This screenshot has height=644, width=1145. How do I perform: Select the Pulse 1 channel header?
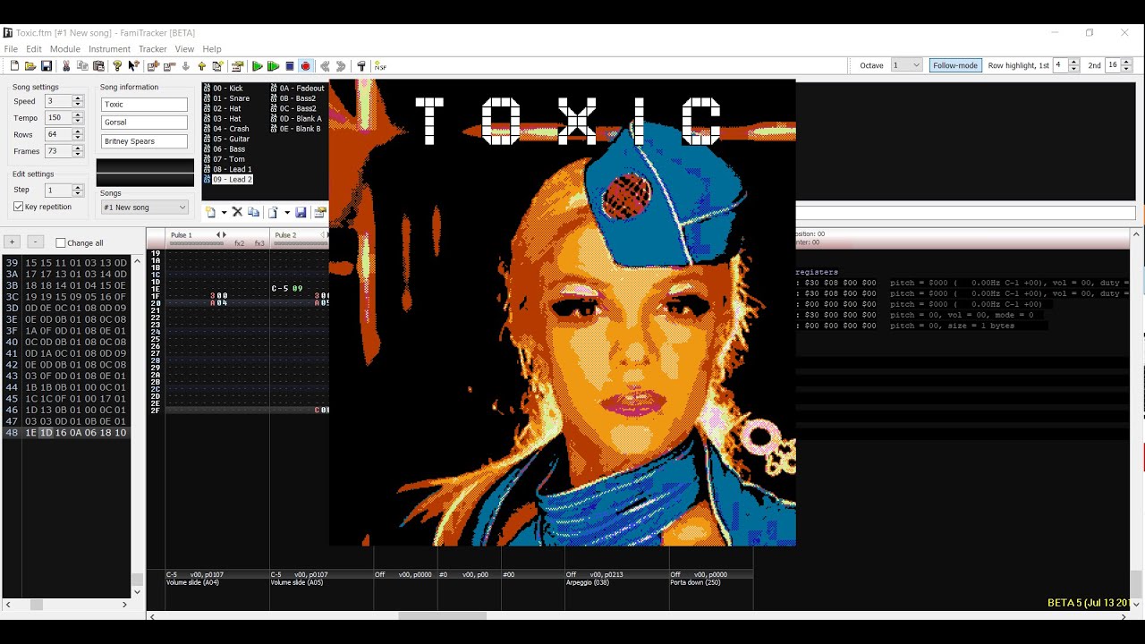[x=217, y=239]
